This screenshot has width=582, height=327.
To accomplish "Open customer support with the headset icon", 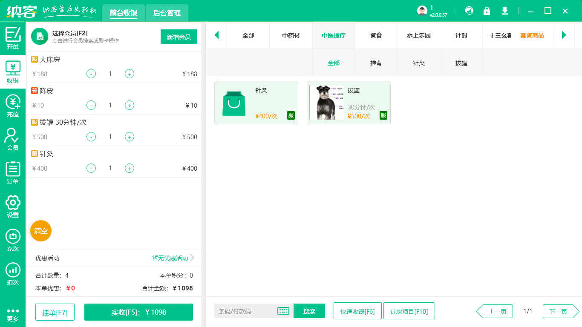I will click(469, 11).
